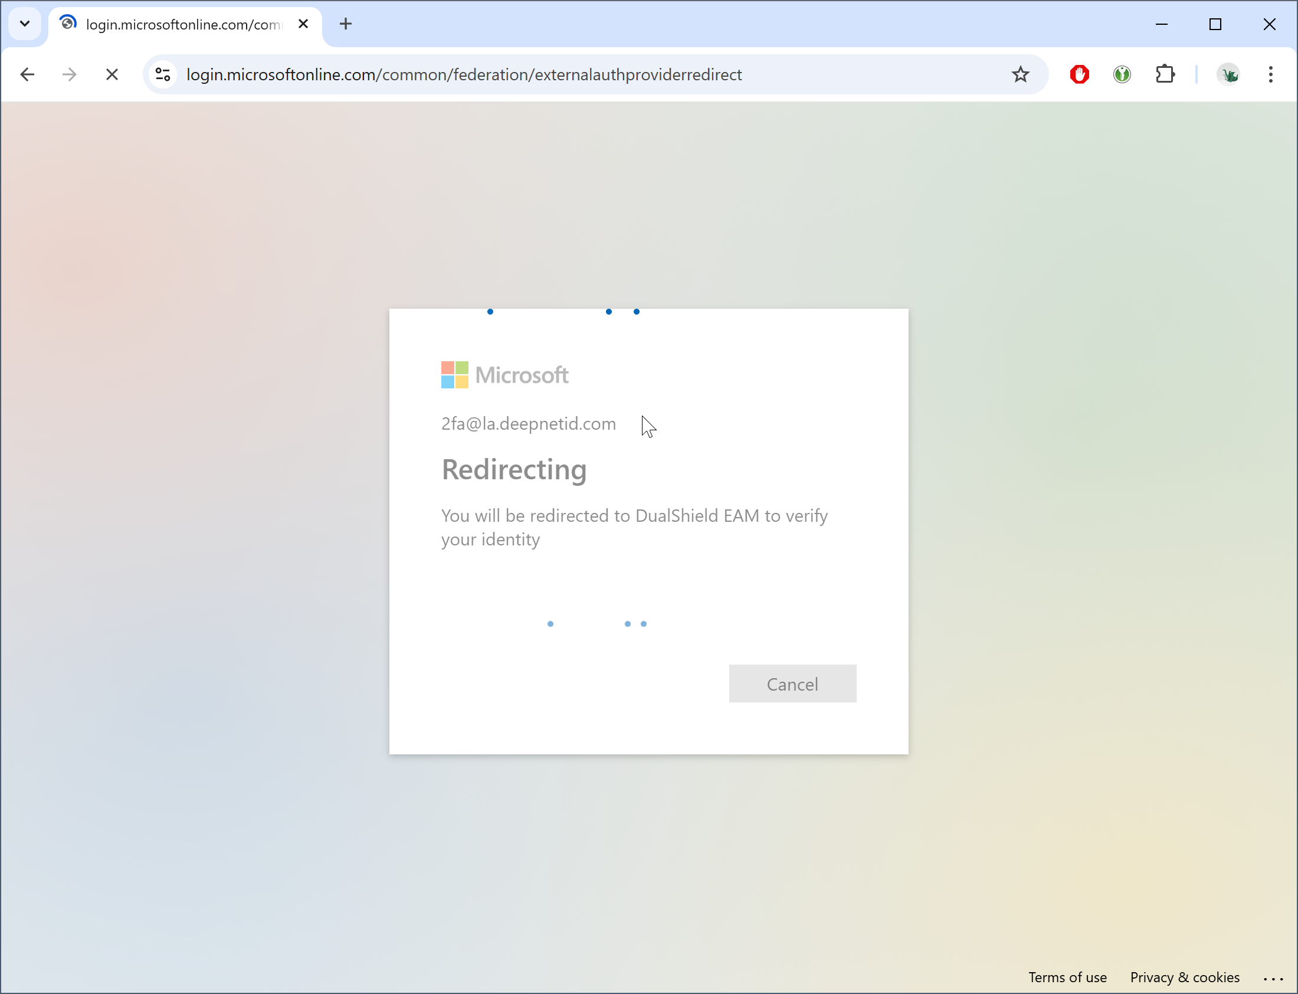Open Chrome's three-dot menu
The width and height of the screenshot is (1298, 994).
(1270, 74)
